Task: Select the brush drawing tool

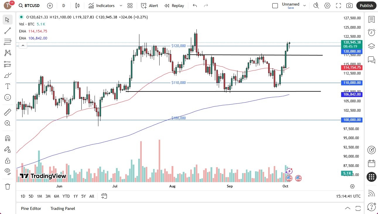Action: (8, 75)
